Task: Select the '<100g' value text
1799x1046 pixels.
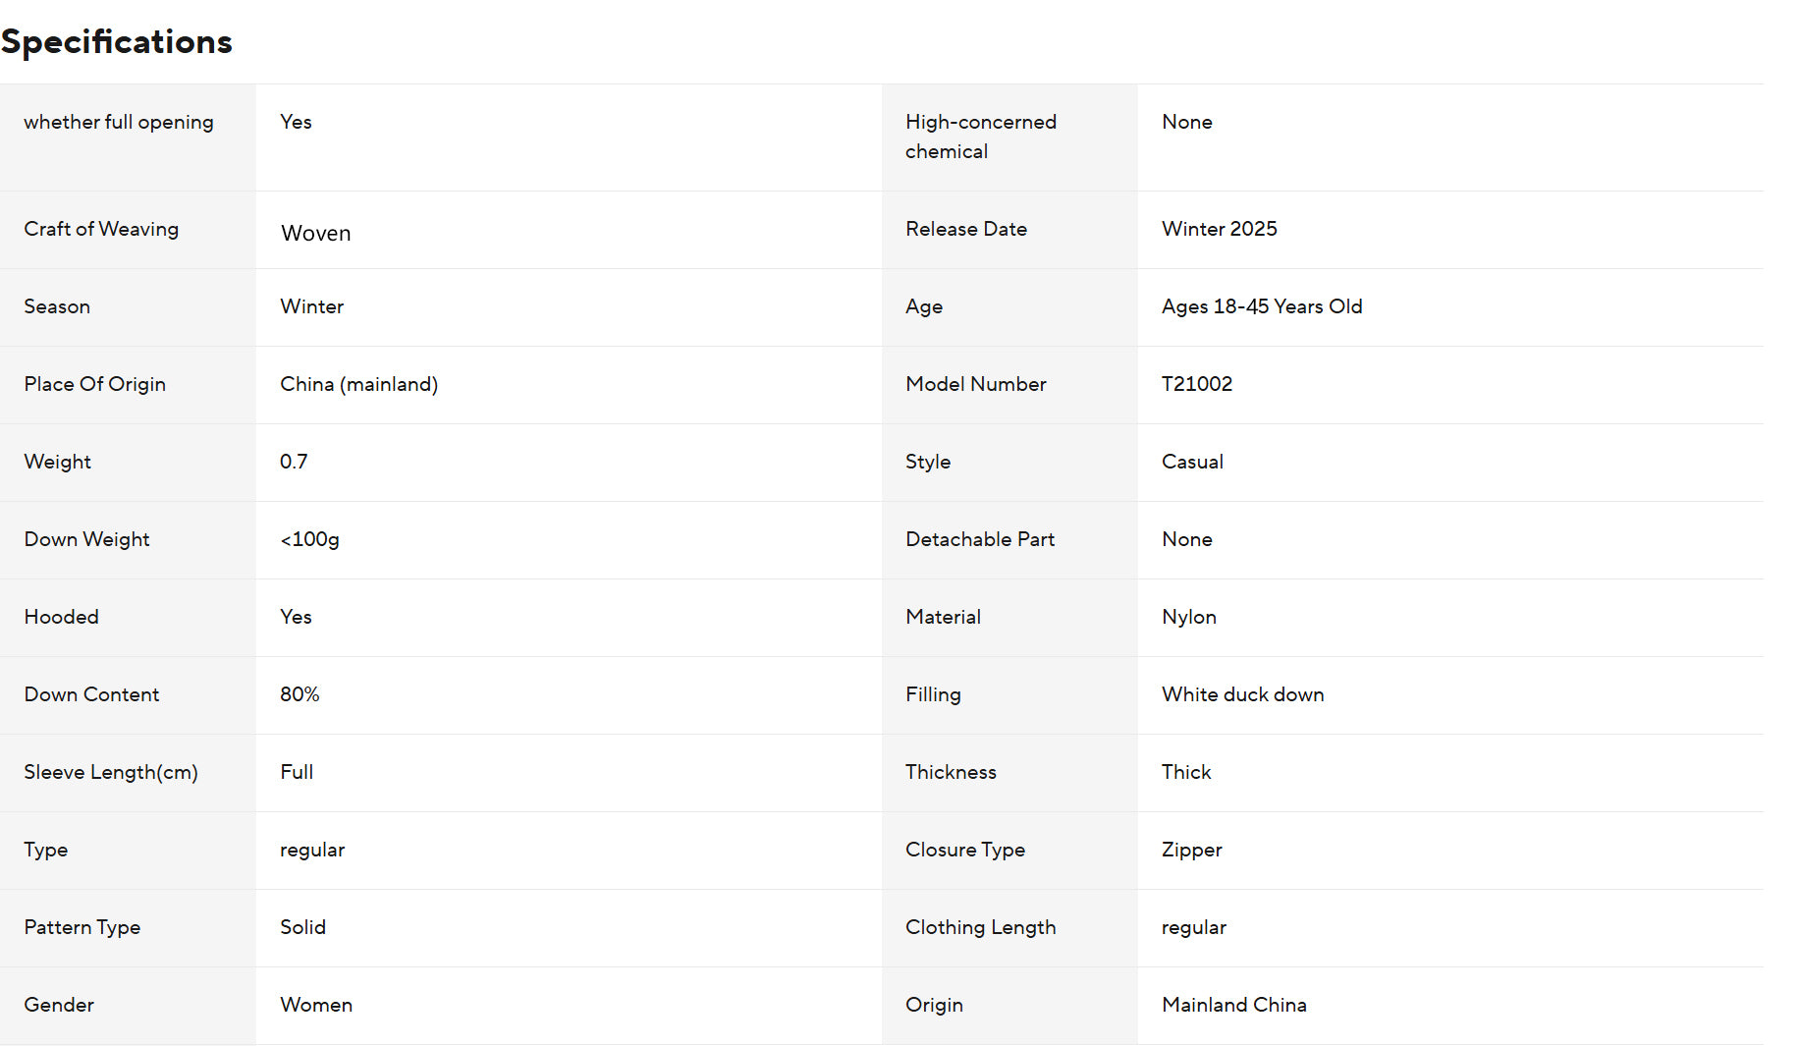Action: [x=309, y=539]
